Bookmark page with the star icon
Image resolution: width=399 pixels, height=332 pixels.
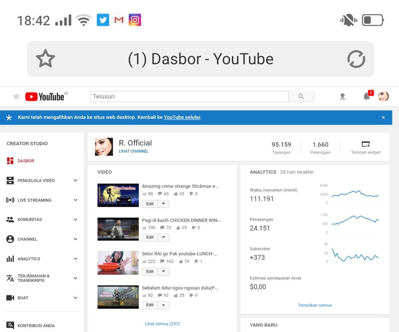pyautogui.click(x=45, y=59)
